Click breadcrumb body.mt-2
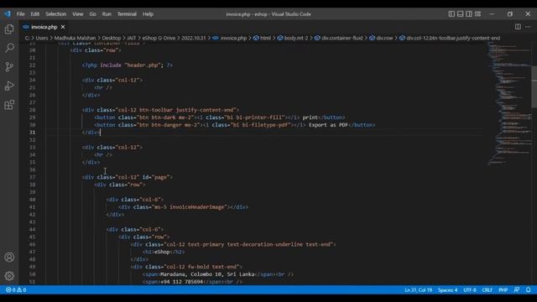 pos(293,38)
